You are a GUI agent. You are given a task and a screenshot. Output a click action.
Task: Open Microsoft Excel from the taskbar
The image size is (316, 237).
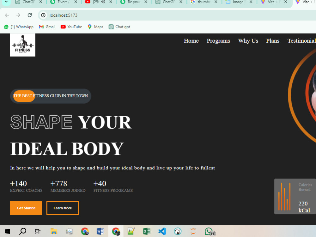[x=147, y=231]
